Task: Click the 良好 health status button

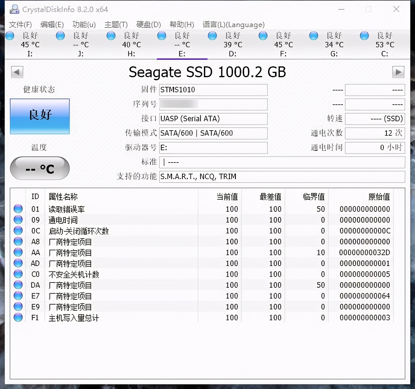Action: point(40,116)
